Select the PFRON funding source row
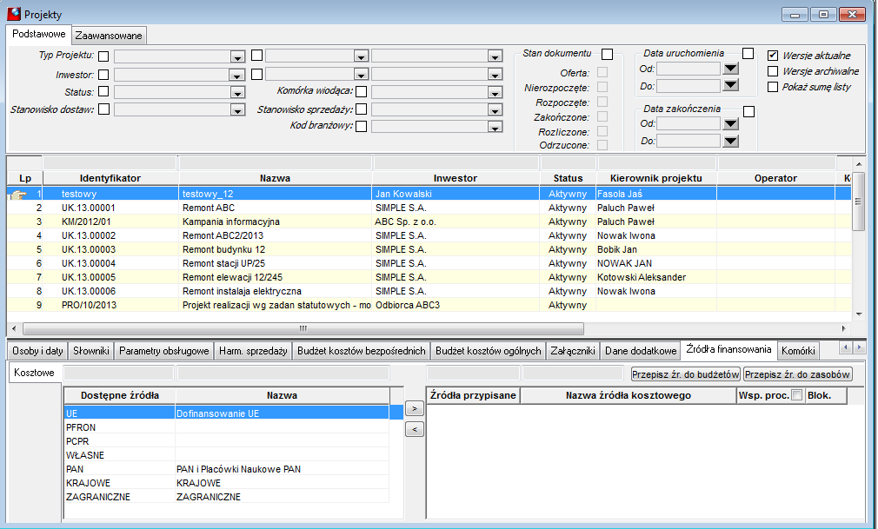The image size is (878, 529). coord(227,427)
